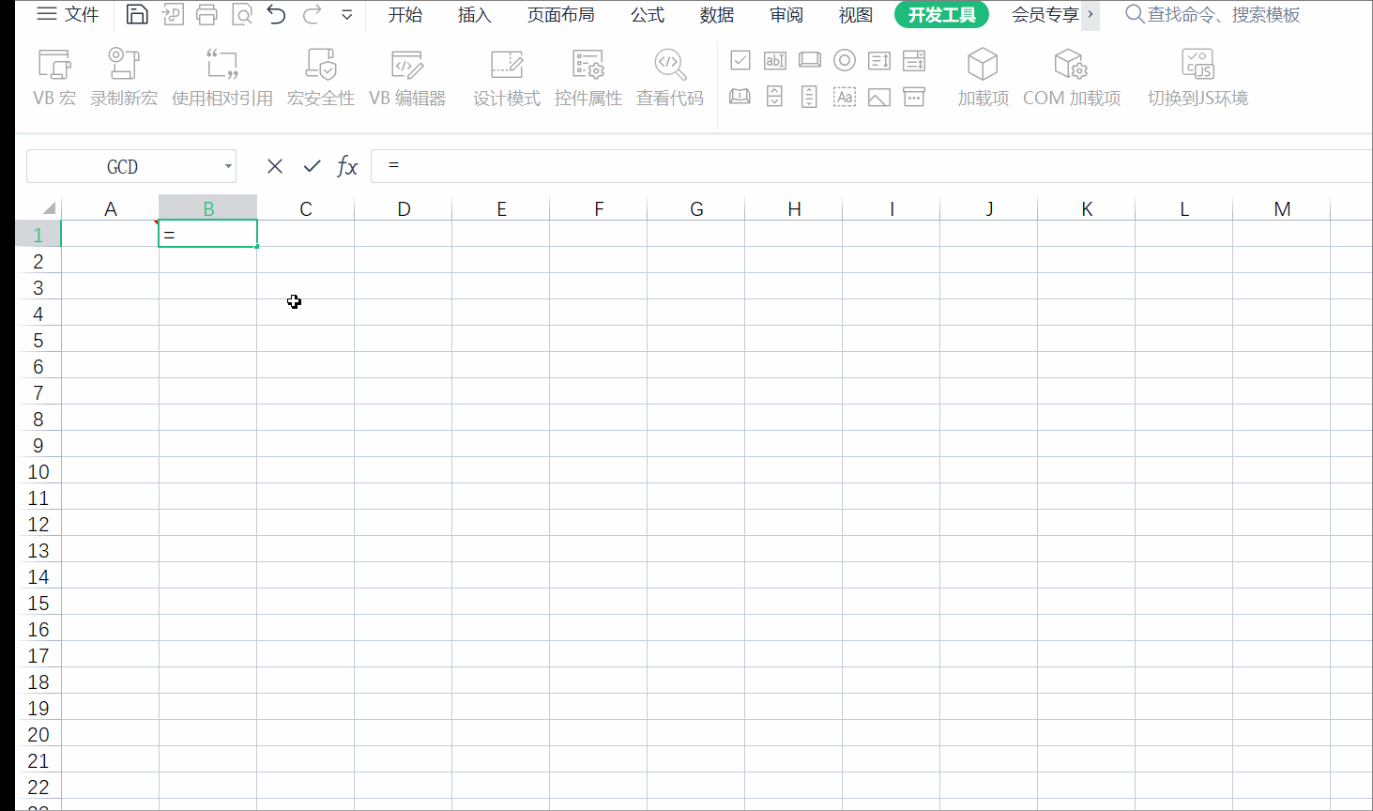Open the 文件 menu
The height and width of the screenshot is (811, 1373).
pos(68,15)
